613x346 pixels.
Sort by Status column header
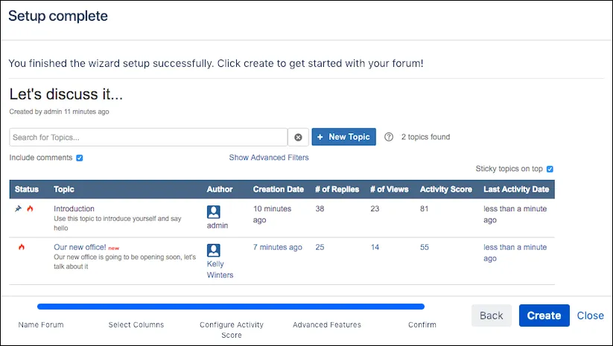[27, 190]
